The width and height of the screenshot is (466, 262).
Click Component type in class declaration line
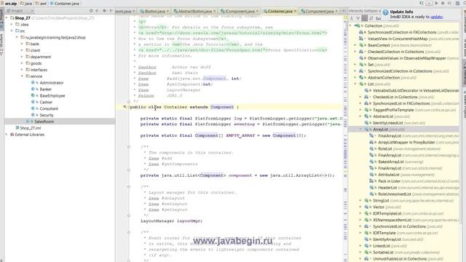221,107
